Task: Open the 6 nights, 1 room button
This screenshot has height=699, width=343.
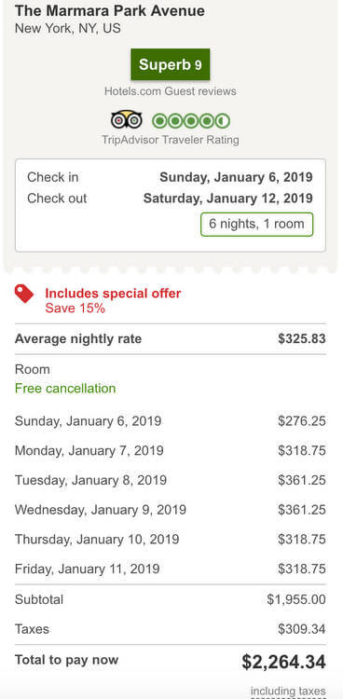Action: click(x=256, y=225)
